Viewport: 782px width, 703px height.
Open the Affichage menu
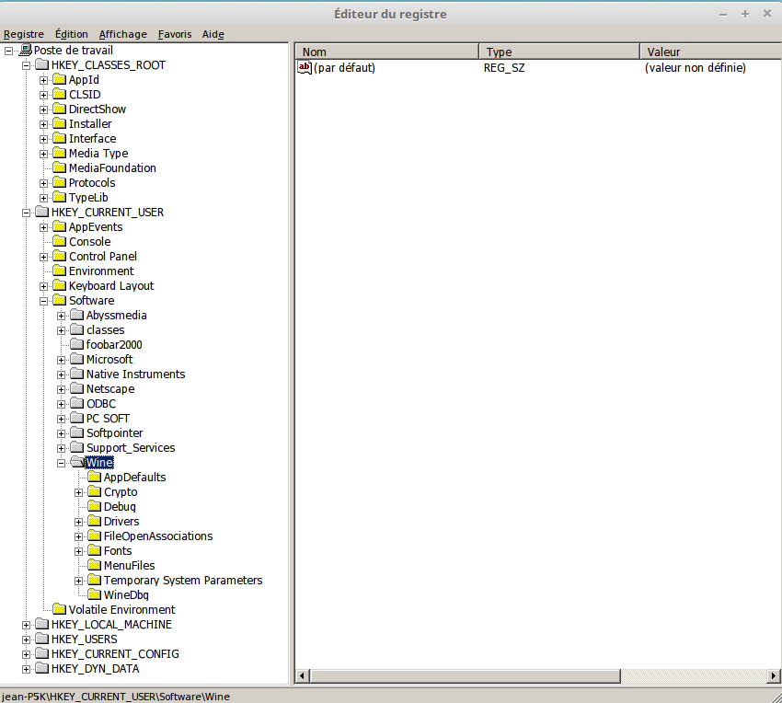click(x=122, y=34)
